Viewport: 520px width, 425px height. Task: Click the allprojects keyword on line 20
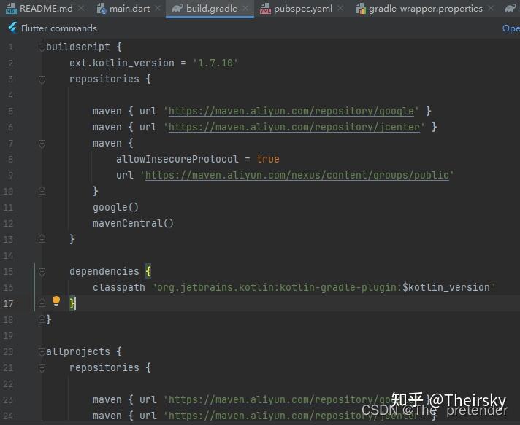coord(77,351)
